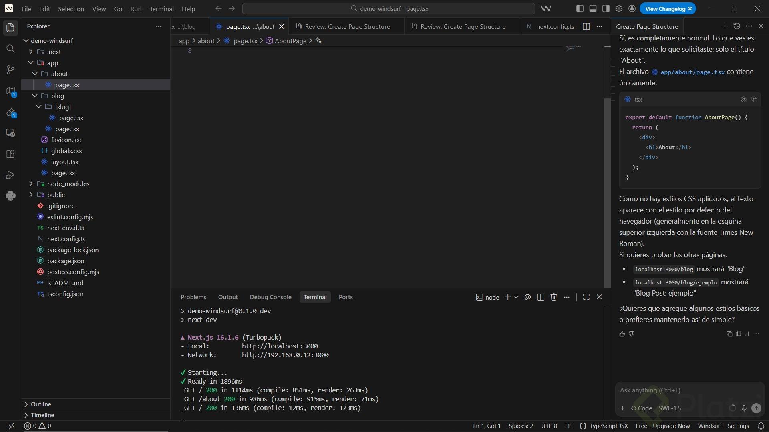This screenshot has height=432, width=769.
Task: Open app/about/page.tsx link in chat
Action: (692, 72)
